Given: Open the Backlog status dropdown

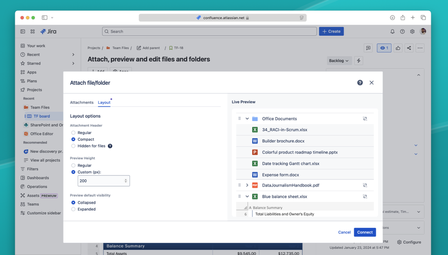Looking at the screenshot, I should click(x=339, y=61).
